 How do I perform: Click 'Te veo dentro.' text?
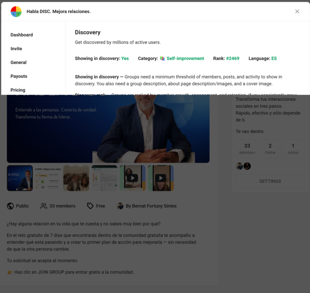[250, 131]
